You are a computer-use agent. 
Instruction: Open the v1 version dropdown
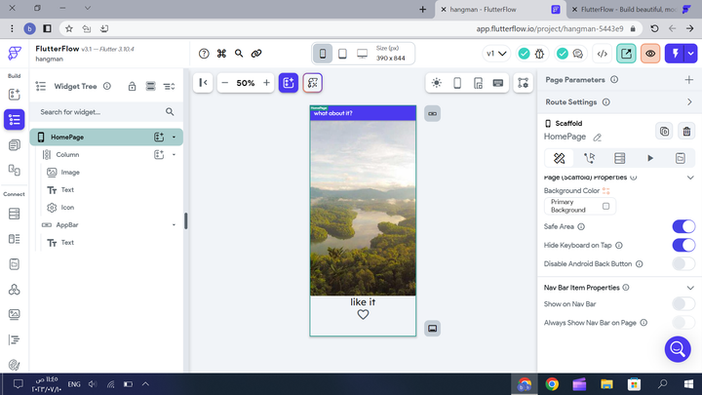496,55
